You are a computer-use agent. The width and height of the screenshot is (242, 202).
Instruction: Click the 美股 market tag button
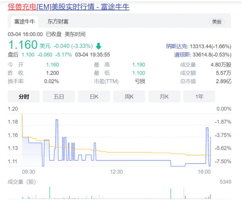(x=217, y=22)
